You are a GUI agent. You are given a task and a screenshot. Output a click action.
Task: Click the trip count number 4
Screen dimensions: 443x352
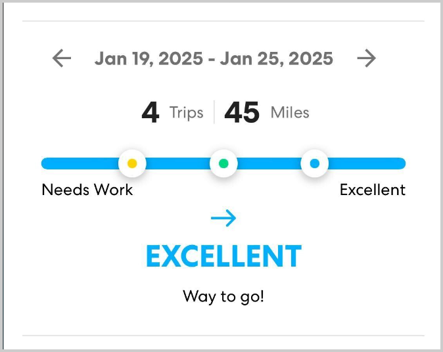click(x=151, y=113)
